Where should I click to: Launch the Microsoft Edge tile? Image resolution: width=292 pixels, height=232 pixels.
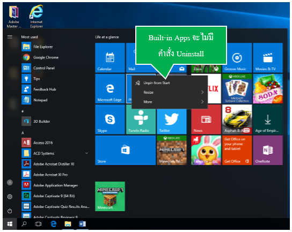pos(110,88)
